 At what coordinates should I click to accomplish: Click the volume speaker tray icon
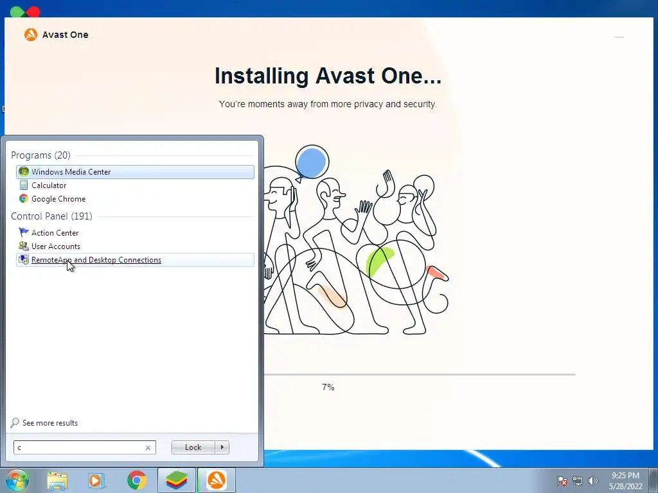[x=593, y=481]
